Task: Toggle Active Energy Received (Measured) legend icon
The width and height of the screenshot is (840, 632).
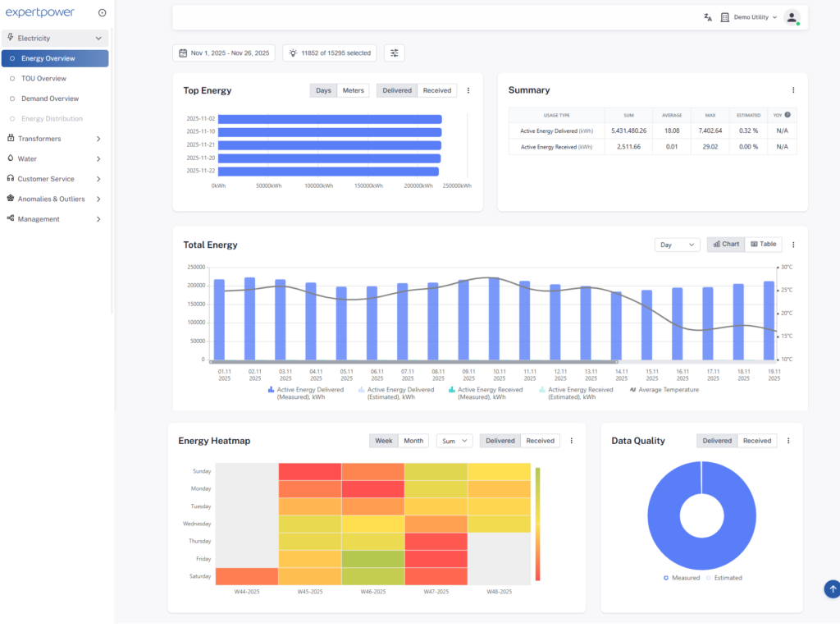Action: pyautogui.click(x=452, y=390)
